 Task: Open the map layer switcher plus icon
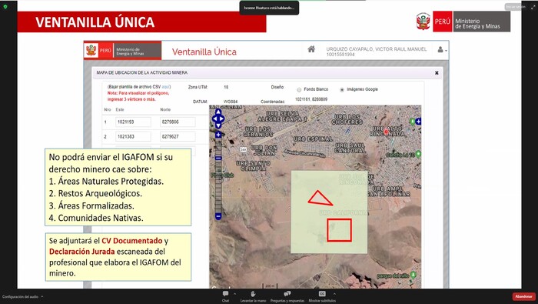click(418, 122)
